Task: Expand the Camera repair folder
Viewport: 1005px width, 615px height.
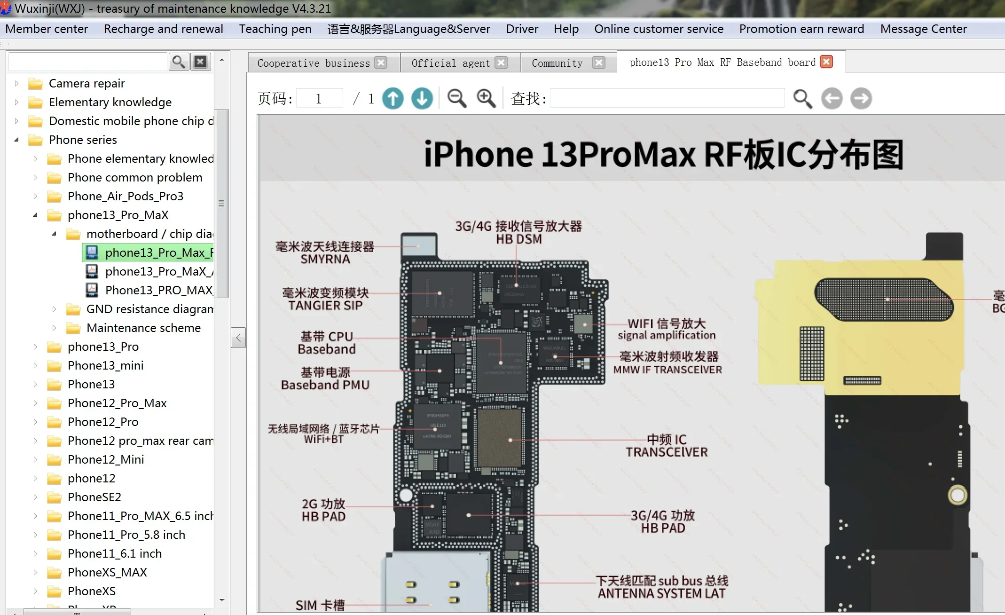Action: 16,83
